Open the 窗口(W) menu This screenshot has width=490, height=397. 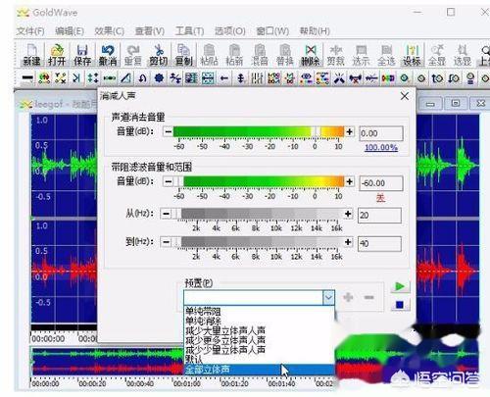pos(272,31)
